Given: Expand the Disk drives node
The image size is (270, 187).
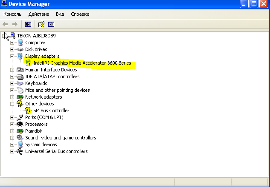Looking at the screenshot, I should (x=12, y=49).
